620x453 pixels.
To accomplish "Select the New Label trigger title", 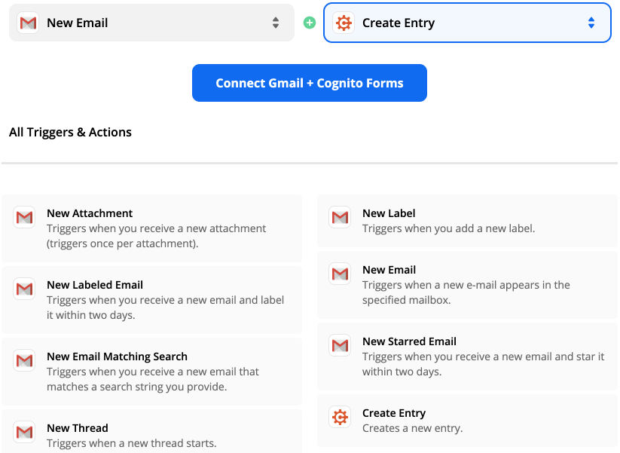I will click(x=389, y=213).
